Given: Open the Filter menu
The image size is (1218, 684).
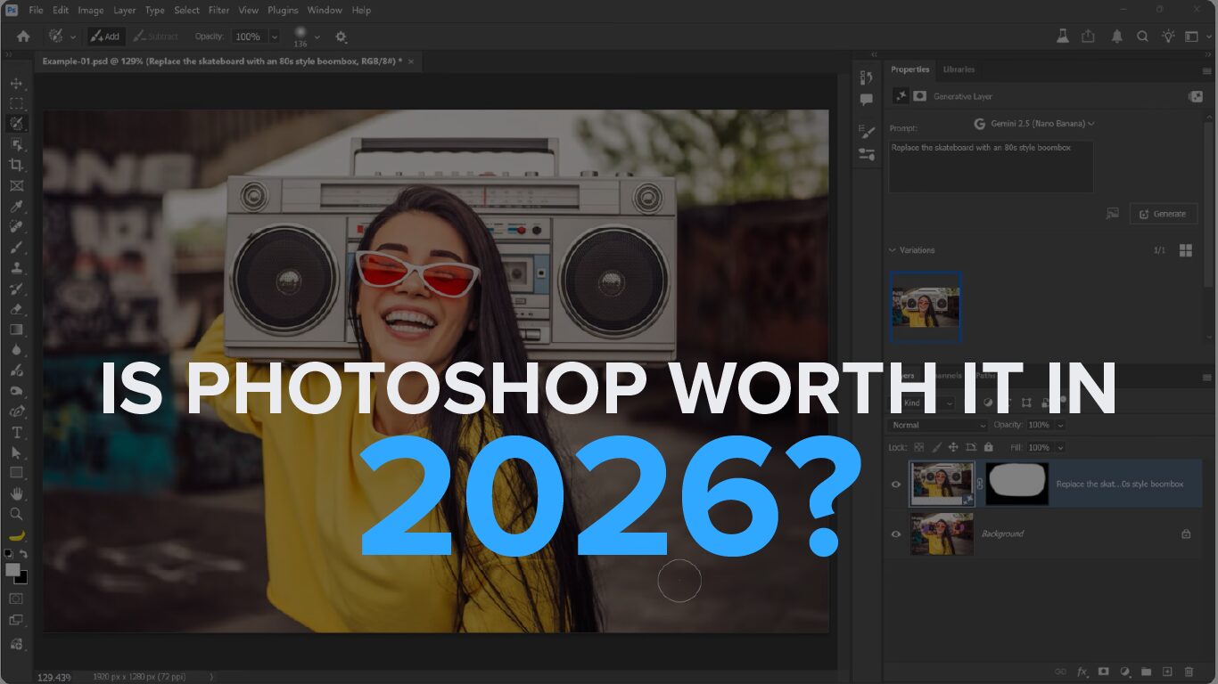Looking at the screenshot, I should coord(218,11).
